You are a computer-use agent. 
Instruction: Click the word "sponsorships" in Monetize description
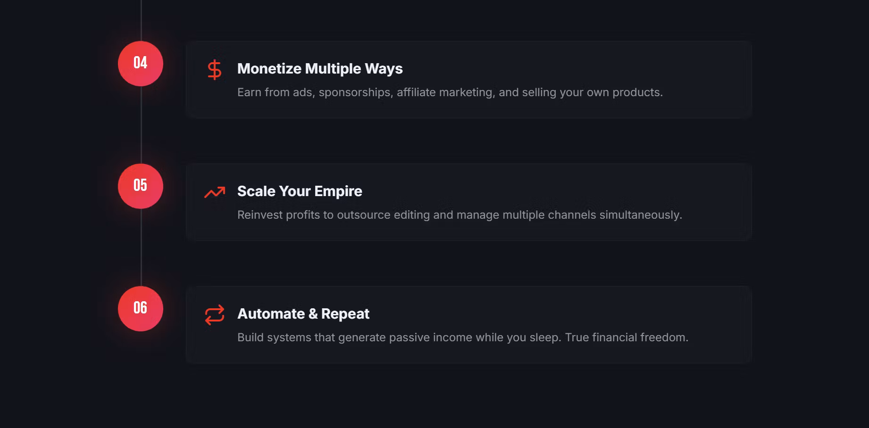click(x=355, y=92)
